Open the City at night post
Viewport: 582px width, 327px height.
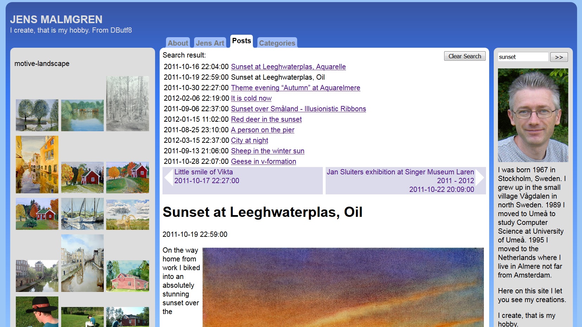(x=249, y=140)
